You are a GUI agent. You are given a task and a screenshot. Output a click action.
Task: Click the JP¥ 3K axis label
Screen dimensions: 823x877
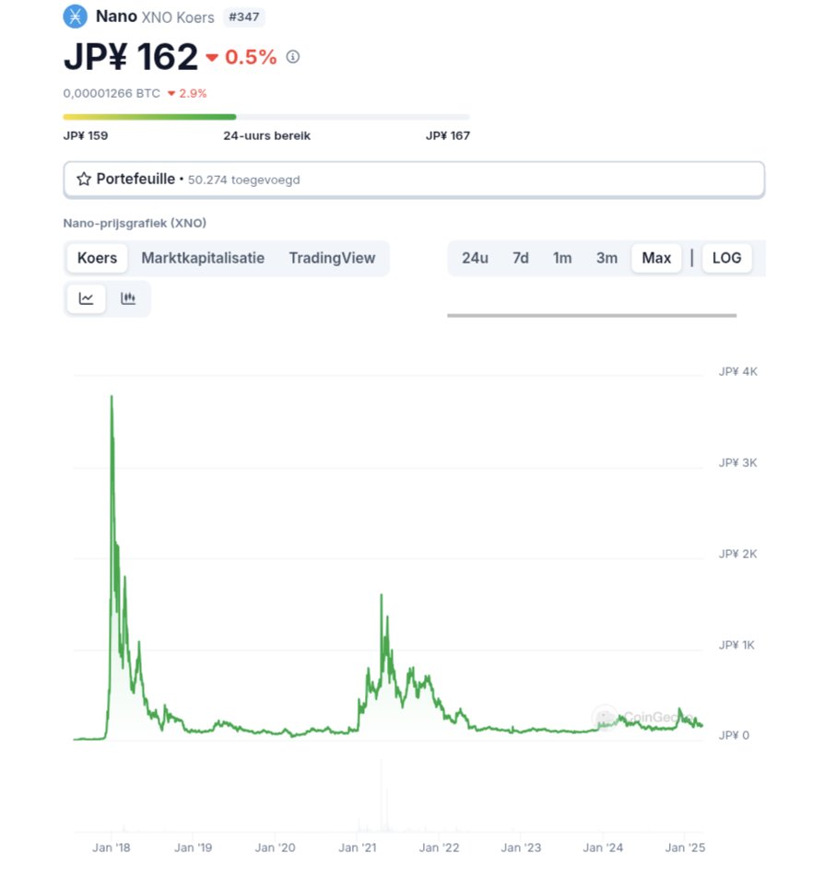(x=738, y=462)
